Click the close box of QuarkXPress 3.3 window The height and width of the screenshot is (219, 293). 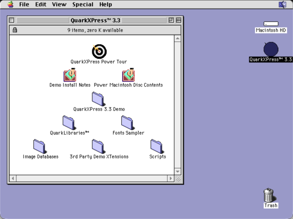click(11, 20)
